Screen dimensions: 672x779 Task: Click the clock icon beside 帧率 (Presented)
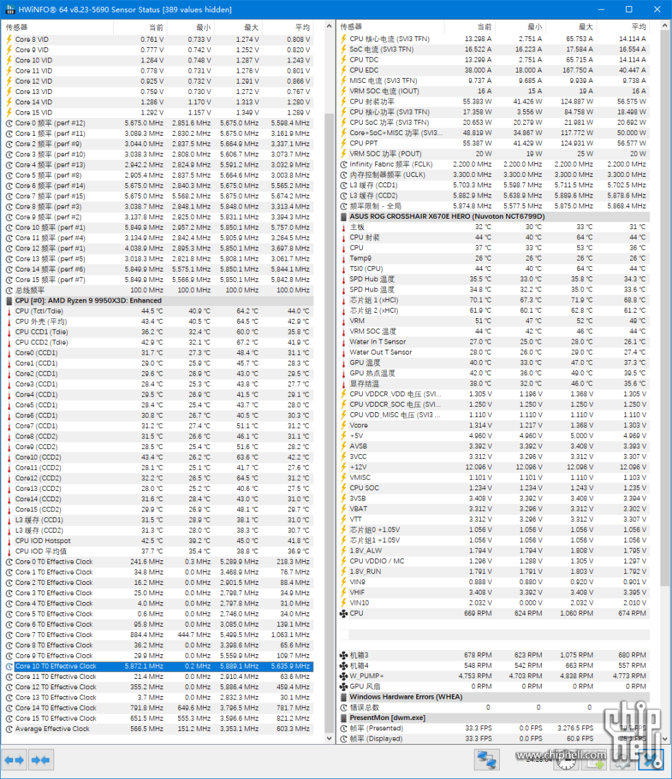(344, 728)
